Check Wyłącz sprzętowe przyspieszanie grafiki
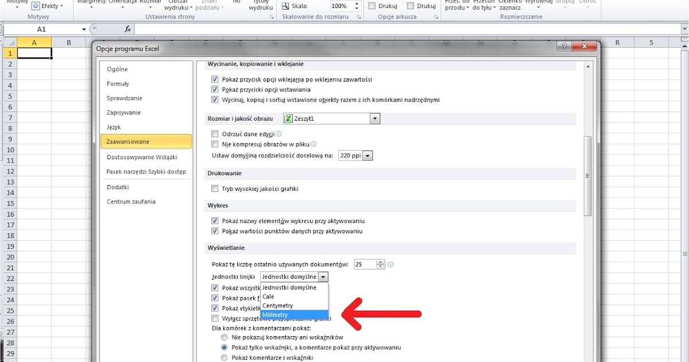 pos(215,318)
